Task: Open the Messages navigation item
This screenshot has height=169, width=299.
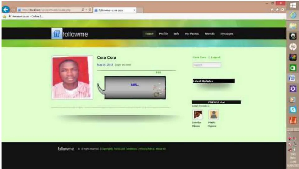Action: 227,34
